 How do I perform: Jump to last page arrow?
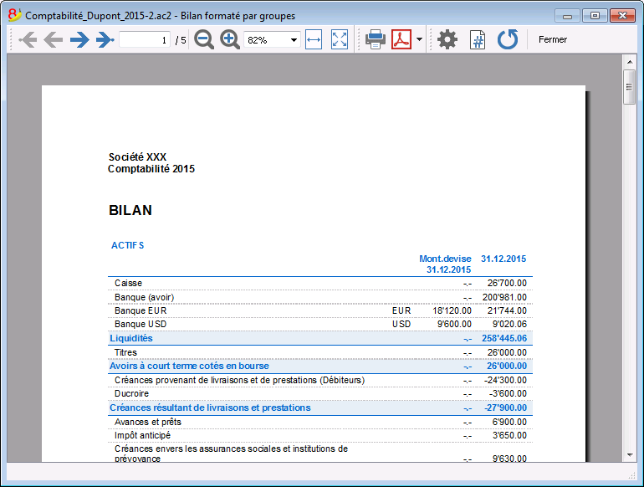click(x=105, y=40)
